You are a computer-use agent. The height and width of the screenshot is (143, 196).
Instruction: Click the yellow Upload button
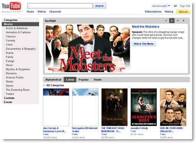tap(183, 12)
